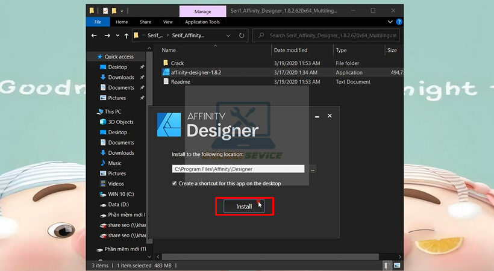Open the Phần mềm mới drive under This PC

coord(126,215)
